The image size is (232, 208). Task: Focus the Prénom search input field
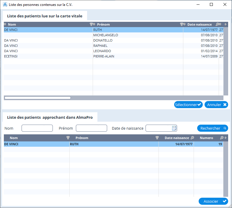coord(91,128)
